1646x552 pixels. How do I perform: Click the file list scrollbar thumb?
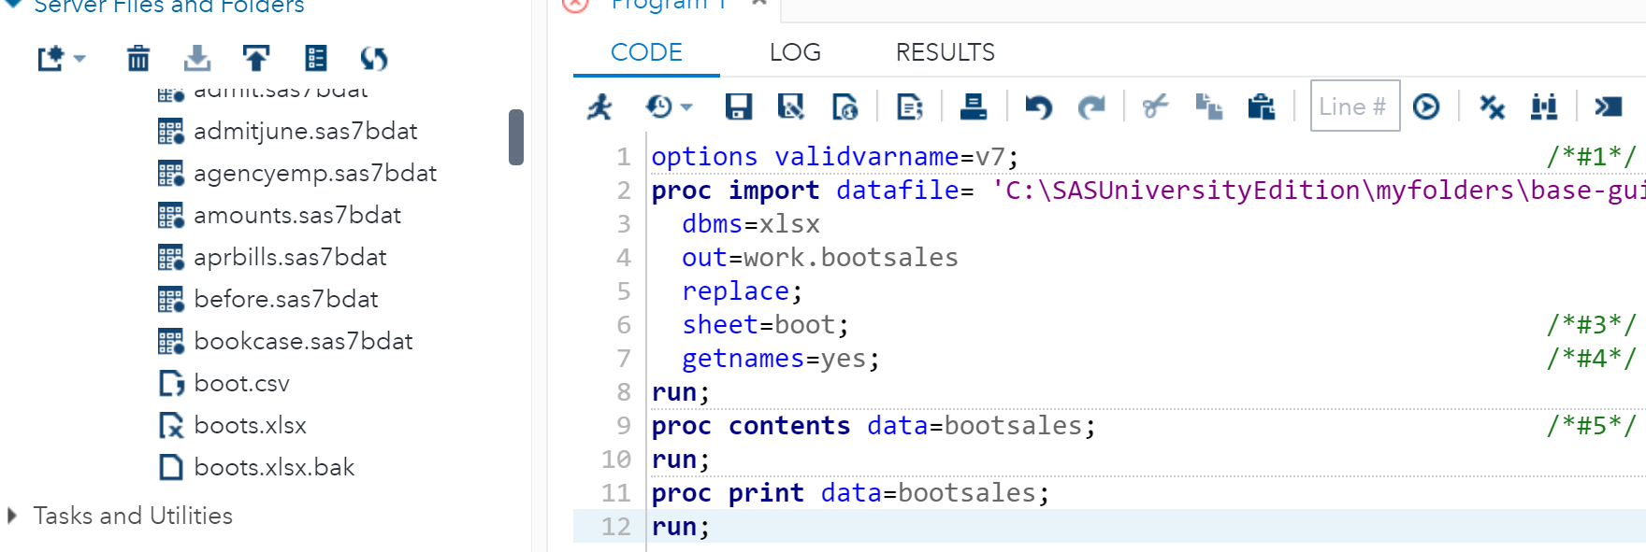tap(515, 136)
